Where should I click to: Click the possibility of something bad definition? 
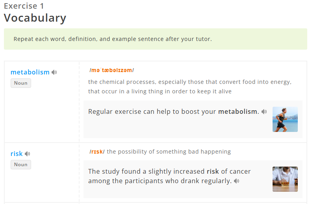click(169, 152)
